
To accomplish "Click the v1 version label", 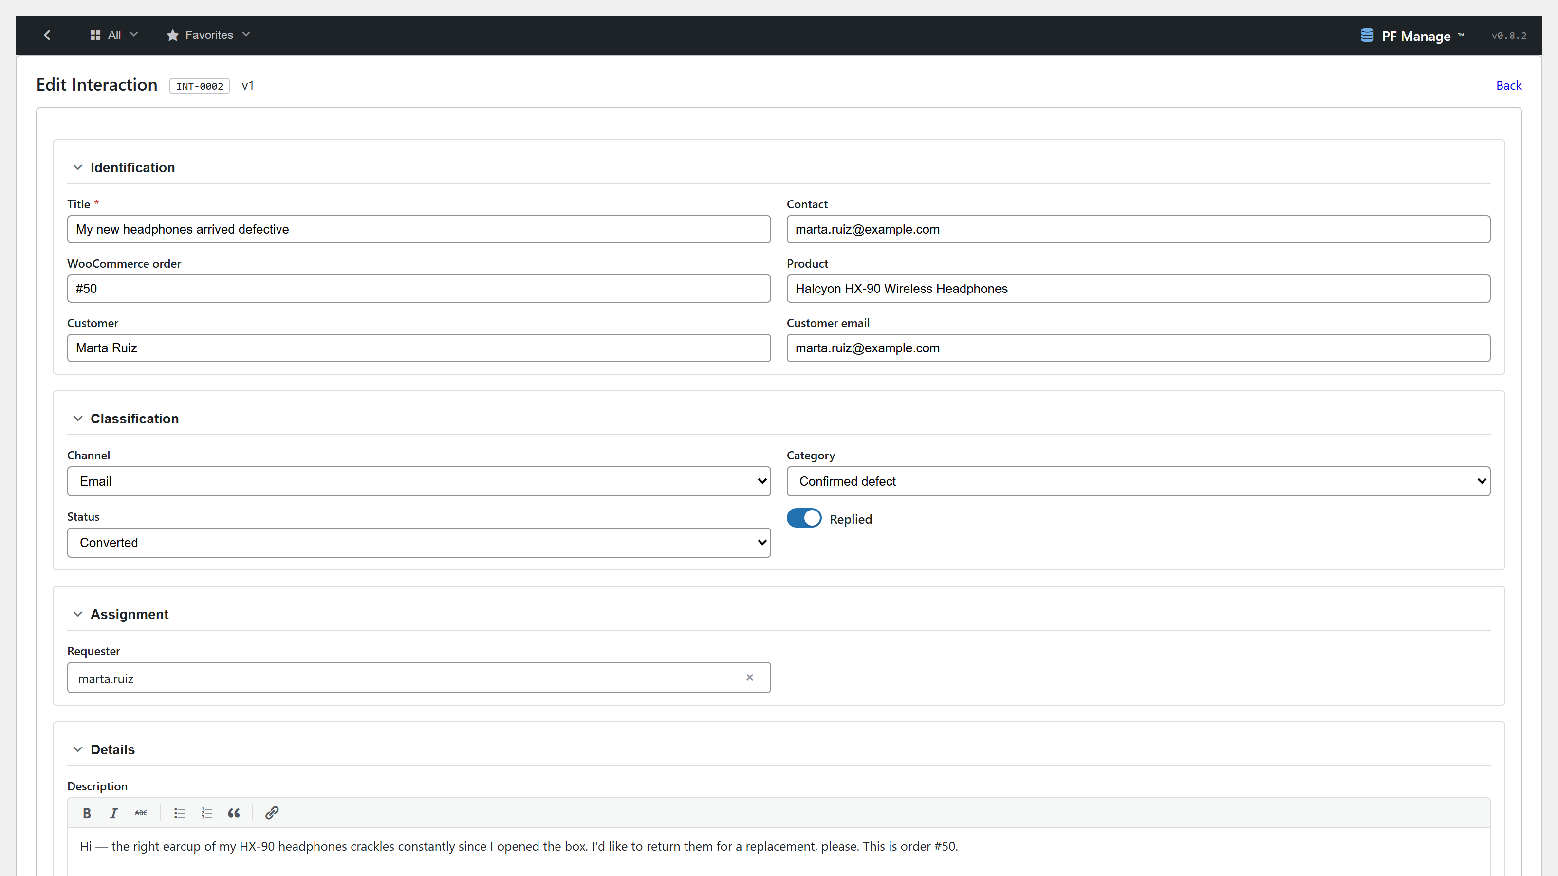I will 247,86.
